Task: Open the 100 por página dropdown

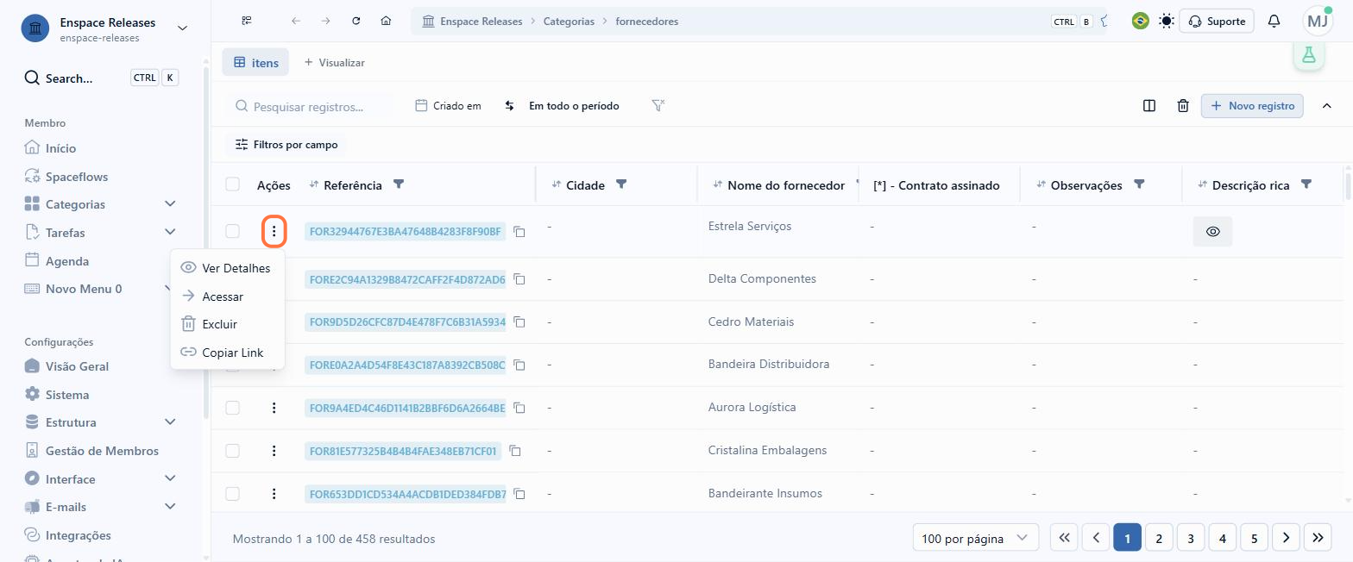Action: point(975,538)
